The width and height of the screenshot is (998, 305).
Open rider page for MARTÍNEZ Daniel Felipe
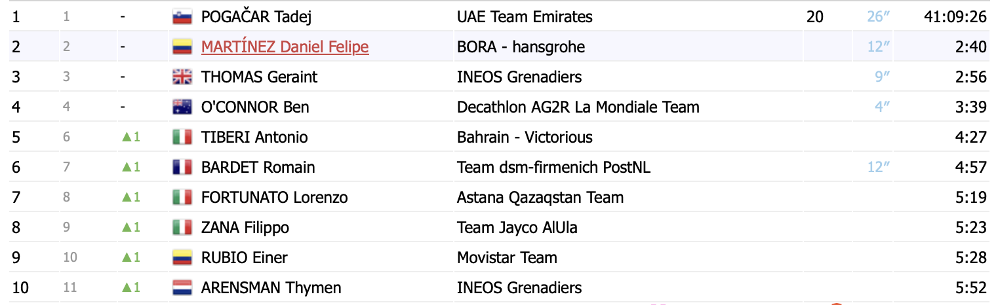click(x=285, y=47)
